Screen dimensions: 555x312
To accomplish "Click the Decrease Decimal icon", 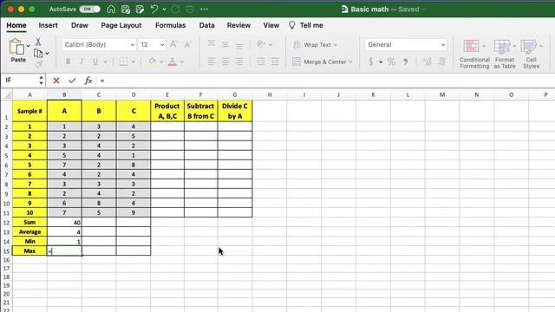I will [x=441, y=62].
